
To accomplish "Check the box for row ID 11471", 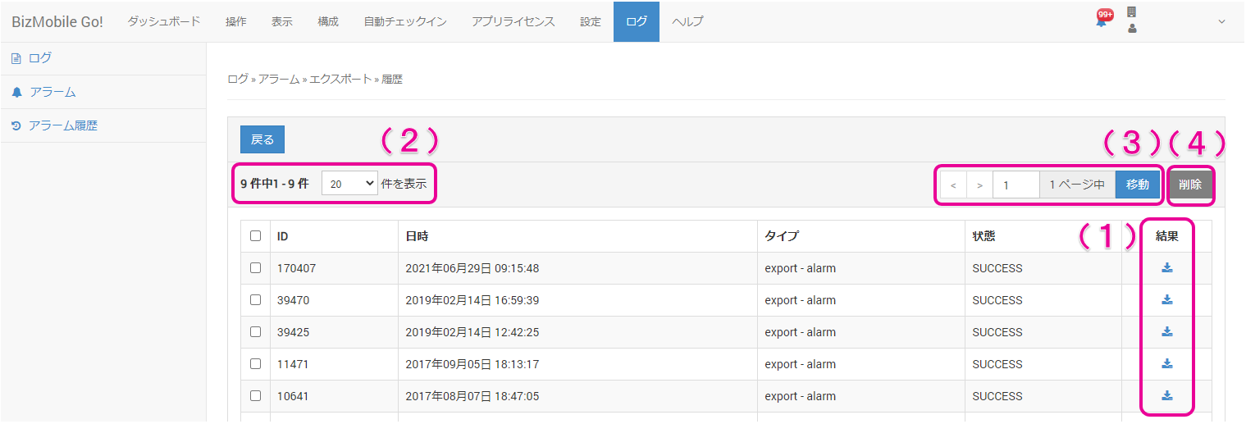I will point(255,364).
